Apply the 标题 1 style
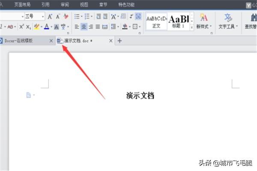This screenshot has width=257, height=171. pos(179,21)
